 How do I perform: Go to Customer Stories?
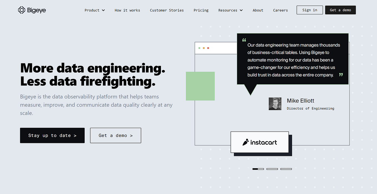[x=167, y=10]
